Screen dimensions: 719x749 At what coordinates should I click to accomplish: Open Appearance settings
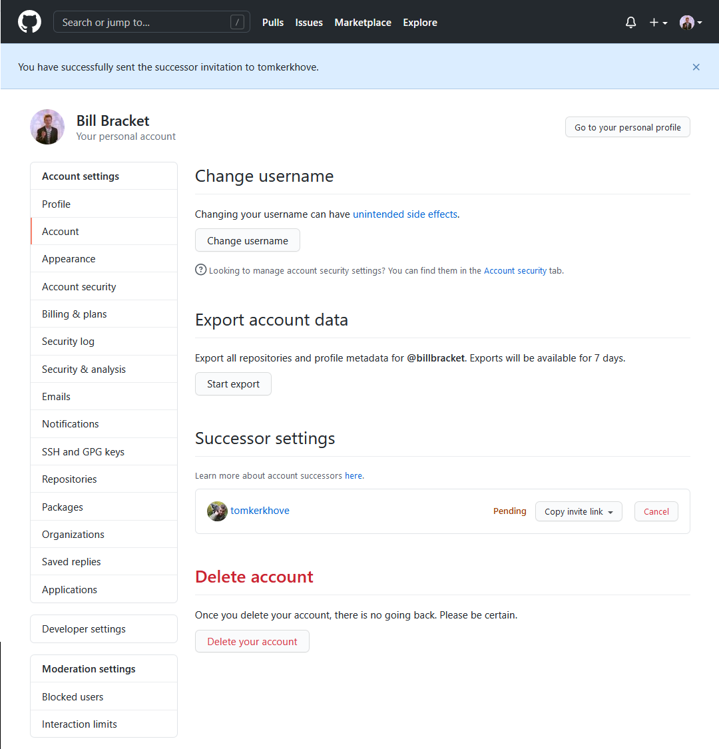coord(104,259)
